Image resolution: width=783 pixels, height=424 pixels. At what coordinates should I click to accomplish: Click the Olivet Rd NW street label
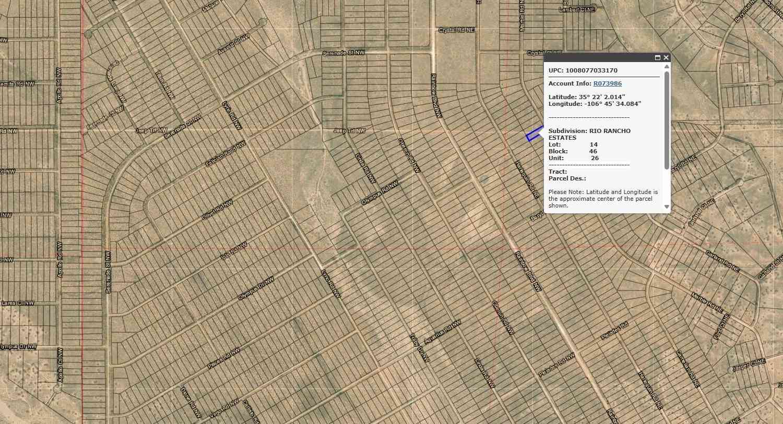[x=217, y=209]
